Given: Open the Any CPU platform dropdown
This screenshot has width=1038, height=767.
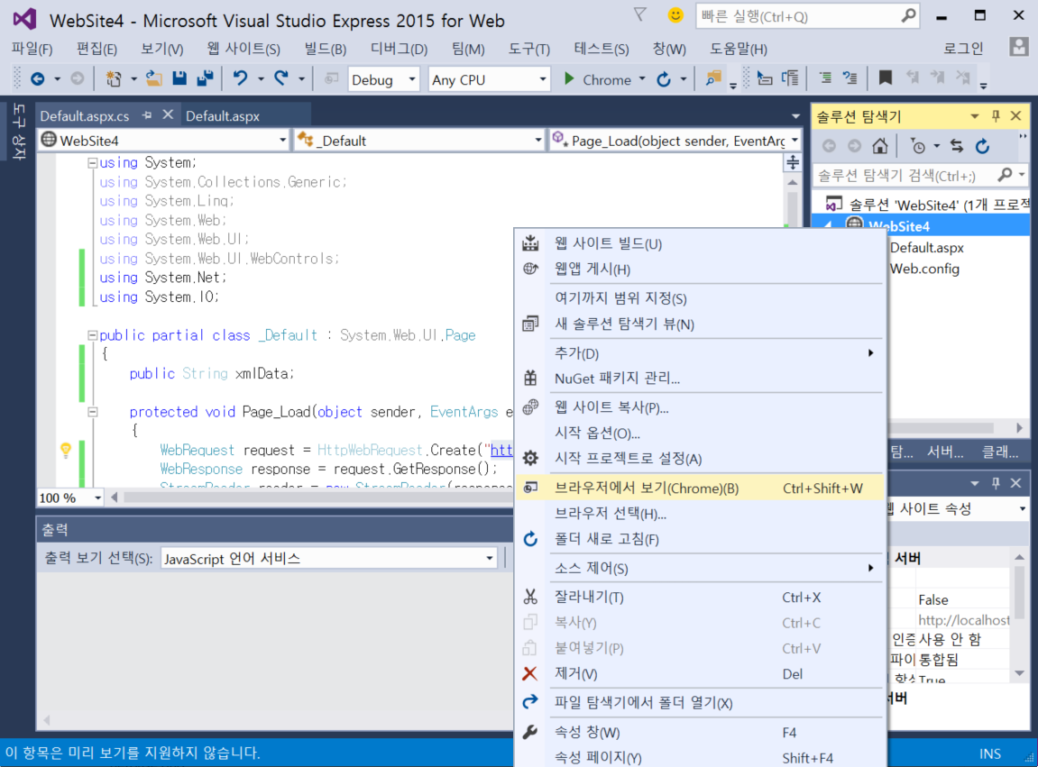Looking at the screenshot, I should click(x=489, y=79).
